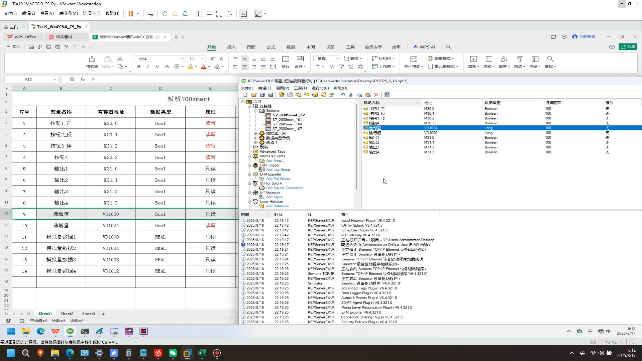Viewport: 642px width, 361px height.
Task: Click the Open Project folder icon in KEPServerEX
Action: (x=254, y=95)
